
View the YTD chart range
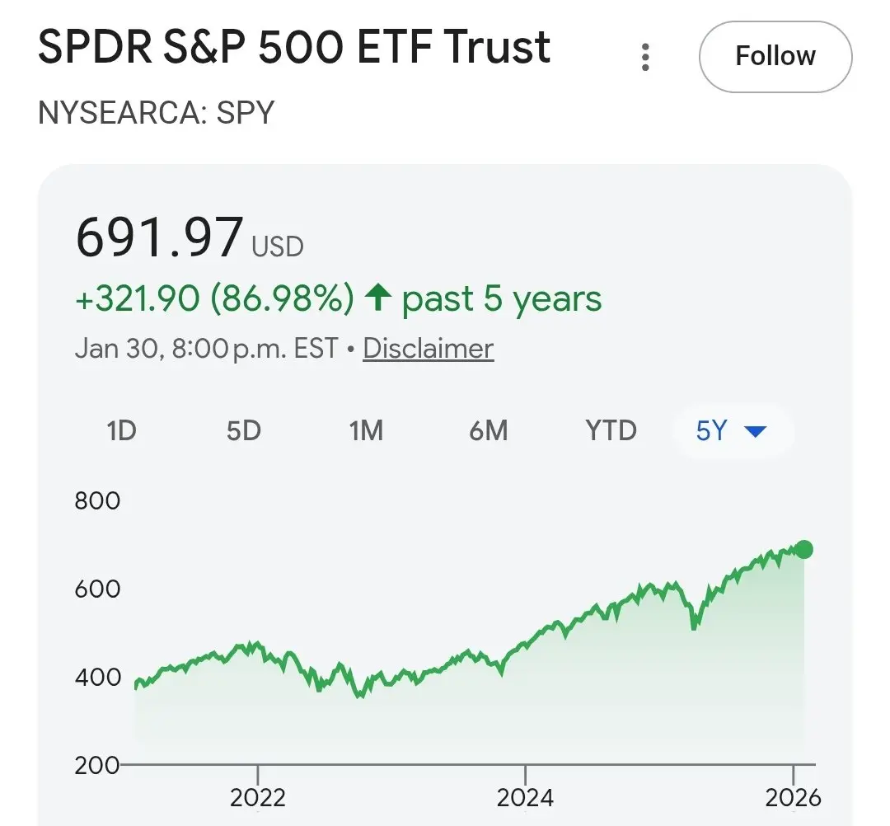[x=611, y=430]
